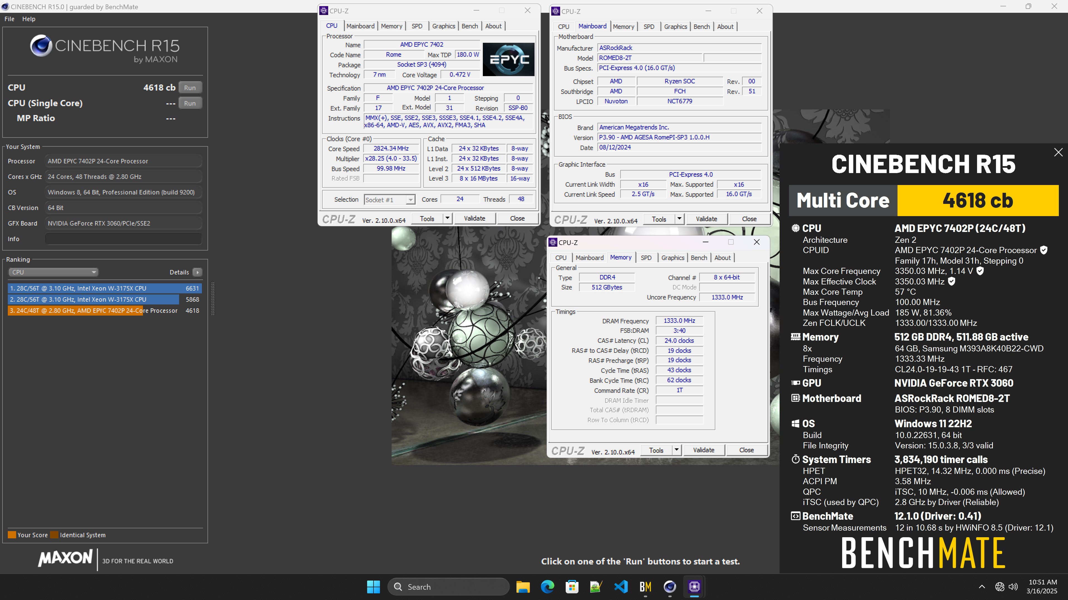Click the DRAM Frequency value 1333.0 MHz
The width and height of the screenshot is (1068, 600).
click(x=679, y=321)
